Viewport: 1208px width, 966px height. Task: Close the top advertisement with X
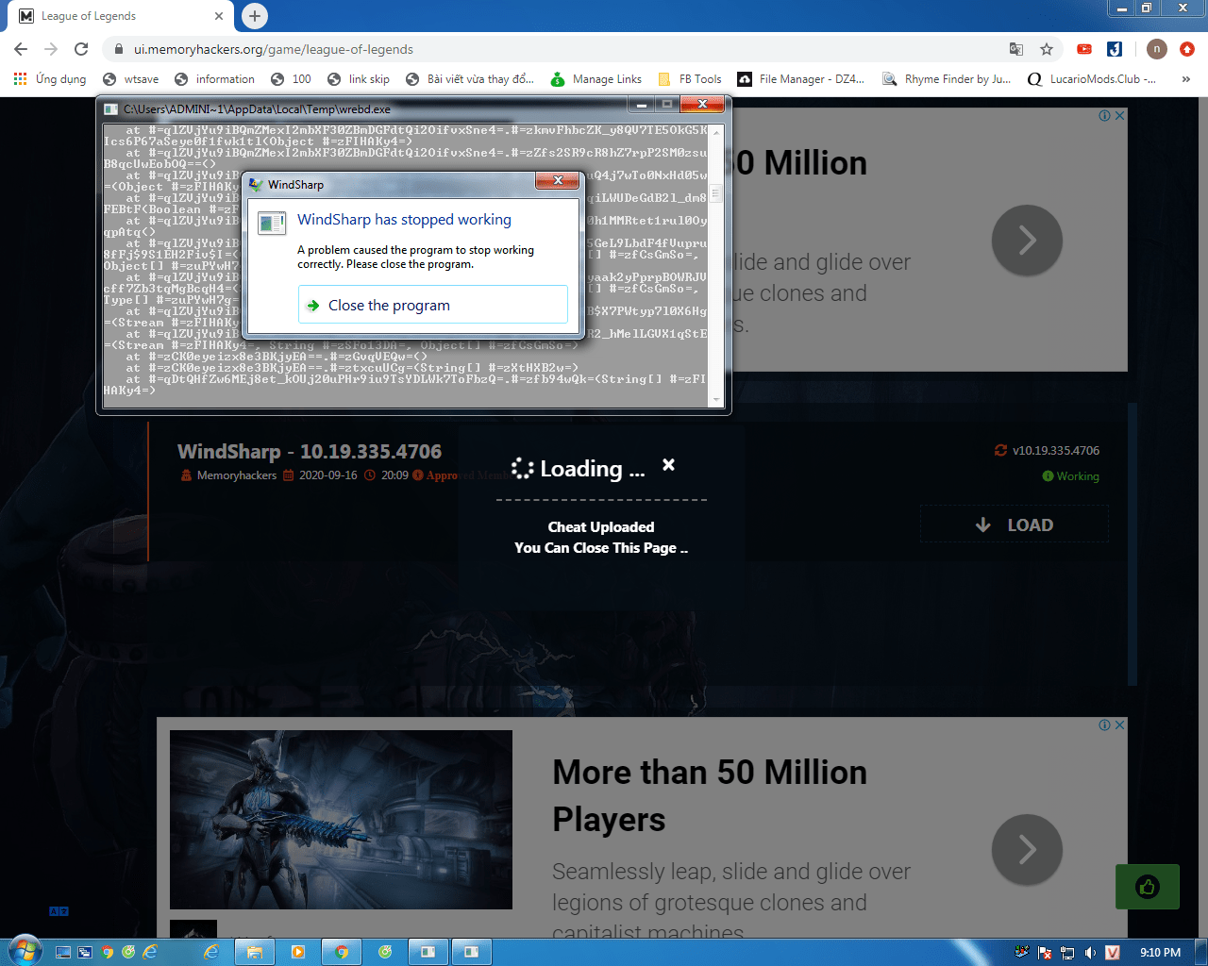(x=1119, y=115)
